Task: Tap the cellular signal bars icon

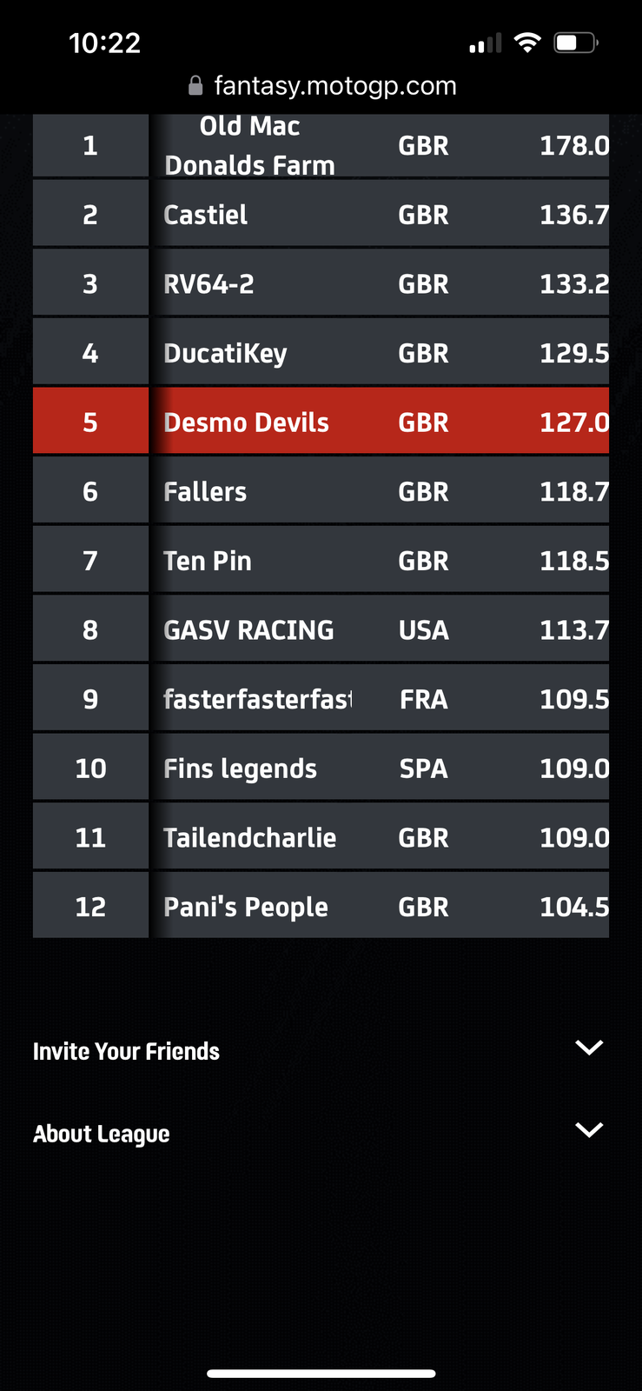Action: click(486, 43)
